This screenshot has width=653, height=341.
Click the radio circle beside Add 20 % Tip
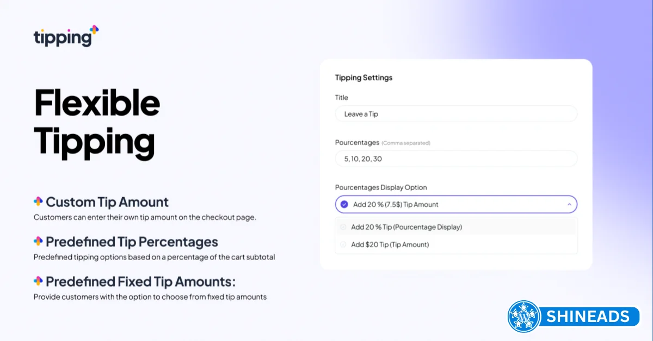pos(343,227)
